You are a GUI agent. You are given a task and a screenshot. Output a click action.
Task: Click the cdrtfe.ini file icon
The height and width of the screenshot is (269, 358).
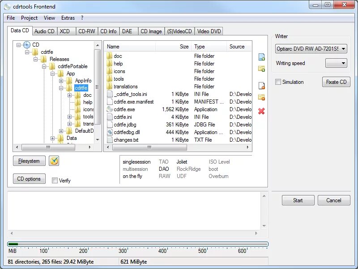click(x=110, y=117)
